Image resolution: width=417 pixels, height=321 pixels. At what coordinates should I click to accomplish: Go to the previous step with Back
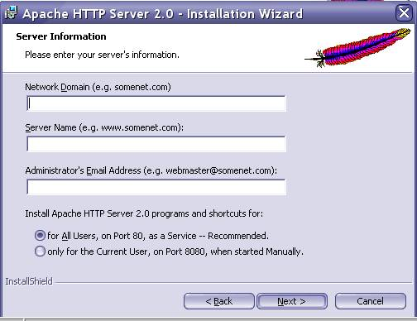click(x=219, y=301)
